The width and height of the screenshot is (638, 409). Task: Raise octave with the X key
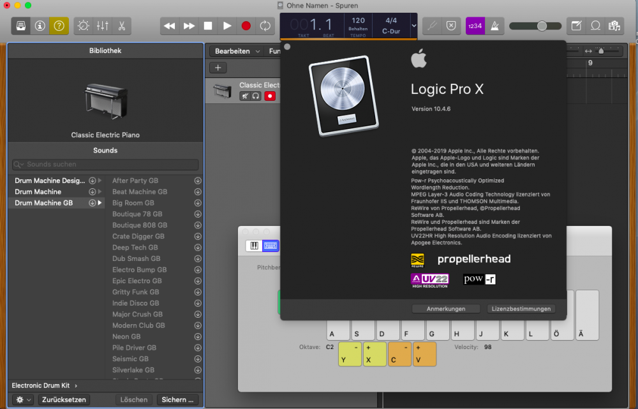tap(375, 354)
